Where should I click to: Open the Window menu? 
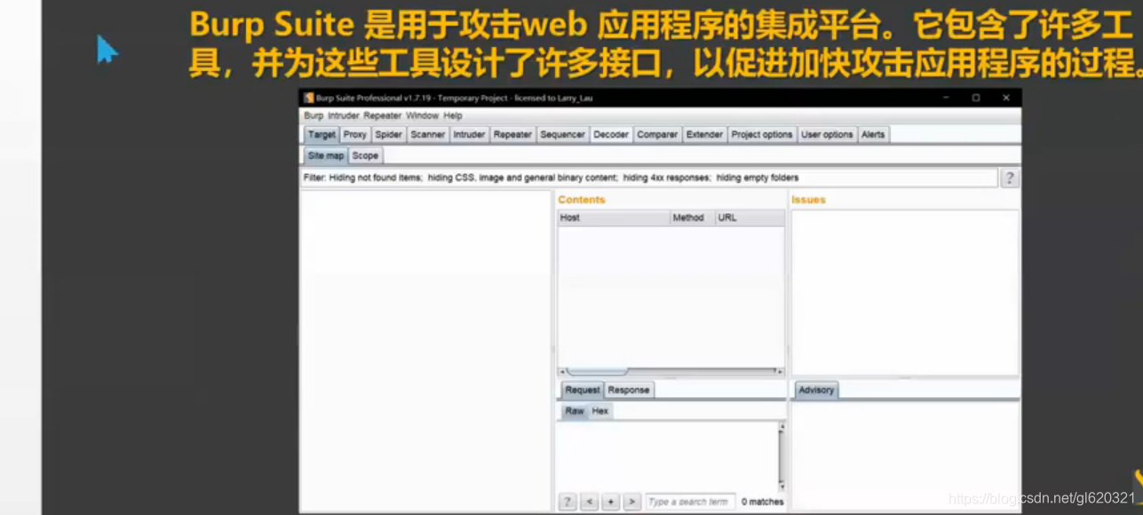[x=423, y=115]
